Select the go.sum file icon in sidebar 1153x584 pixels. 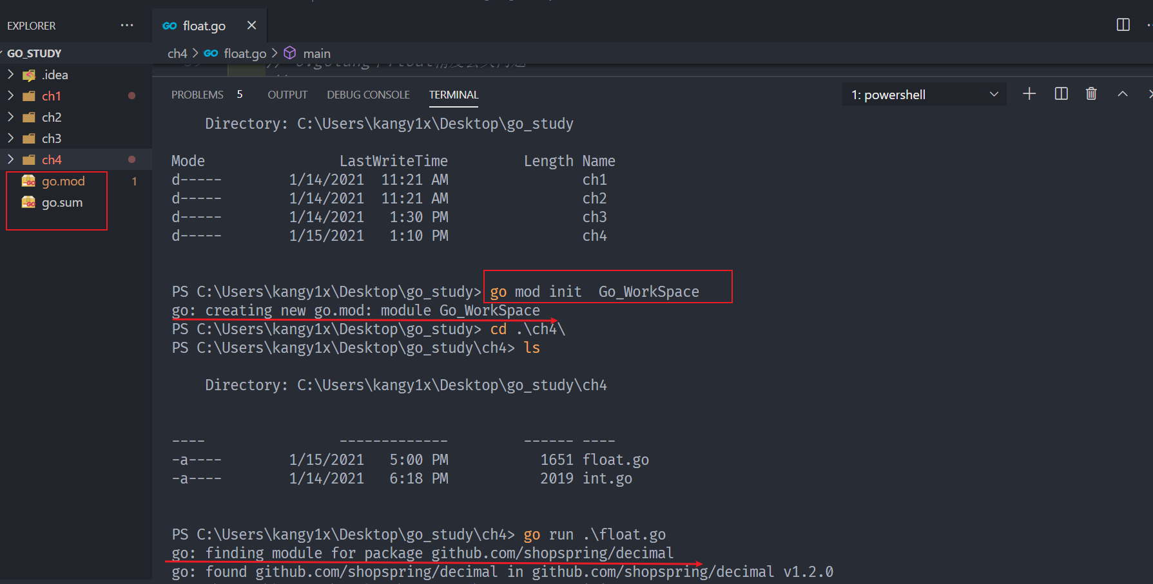(x=29, y=202)
